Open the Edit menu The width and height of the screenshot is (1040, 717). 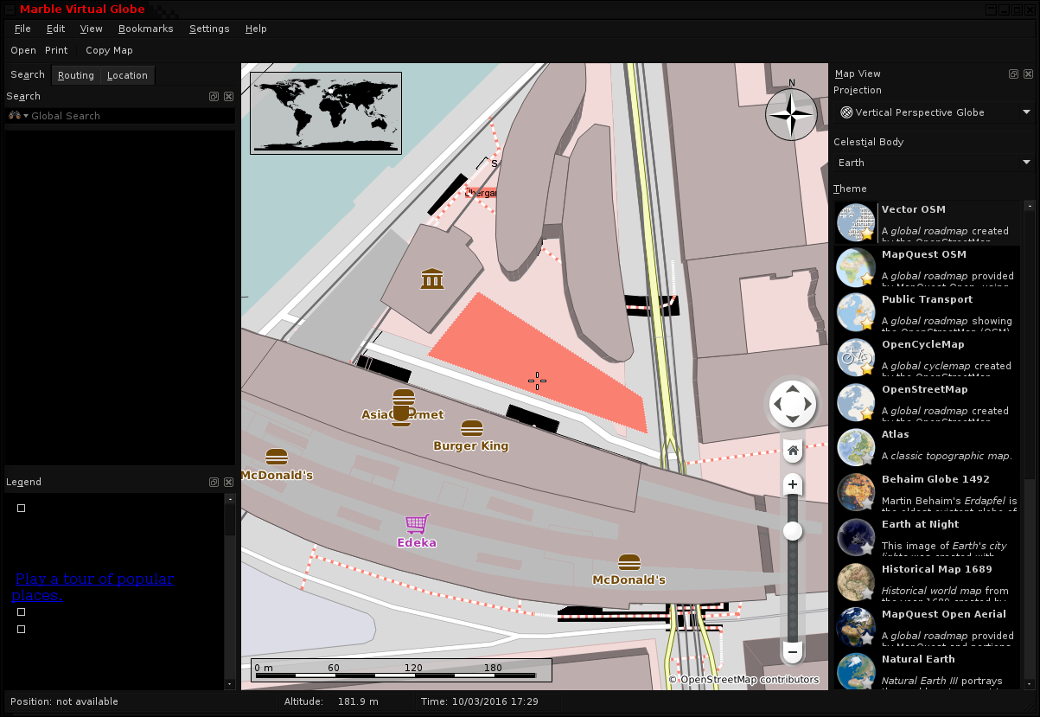(55, 29)
